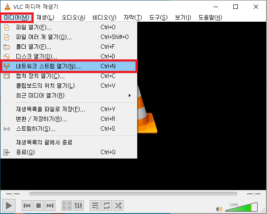Click the disc icon beside 디스크 열기
The image size is (267, 214).
[7, 56]
